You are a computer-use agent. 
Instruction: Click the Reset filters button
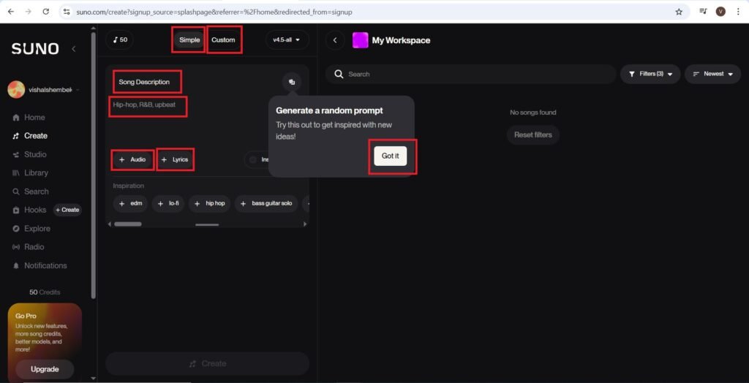(533, 135)
